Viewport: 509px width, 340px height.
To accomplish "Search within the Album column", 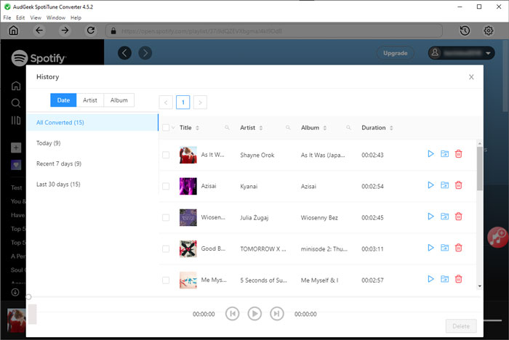I will pyautogui.click(x=348, y=128).
